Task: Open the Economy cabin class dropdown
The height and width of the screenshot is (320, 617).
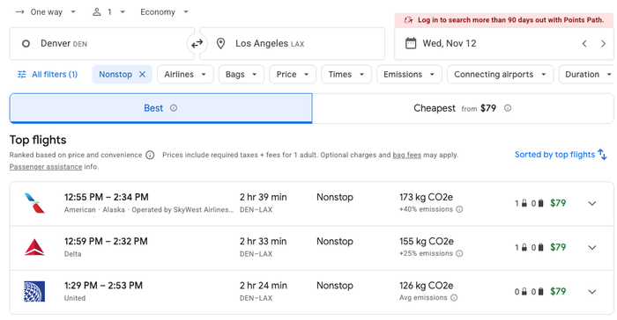Action: pyautogui.click(x=165, y=12)
